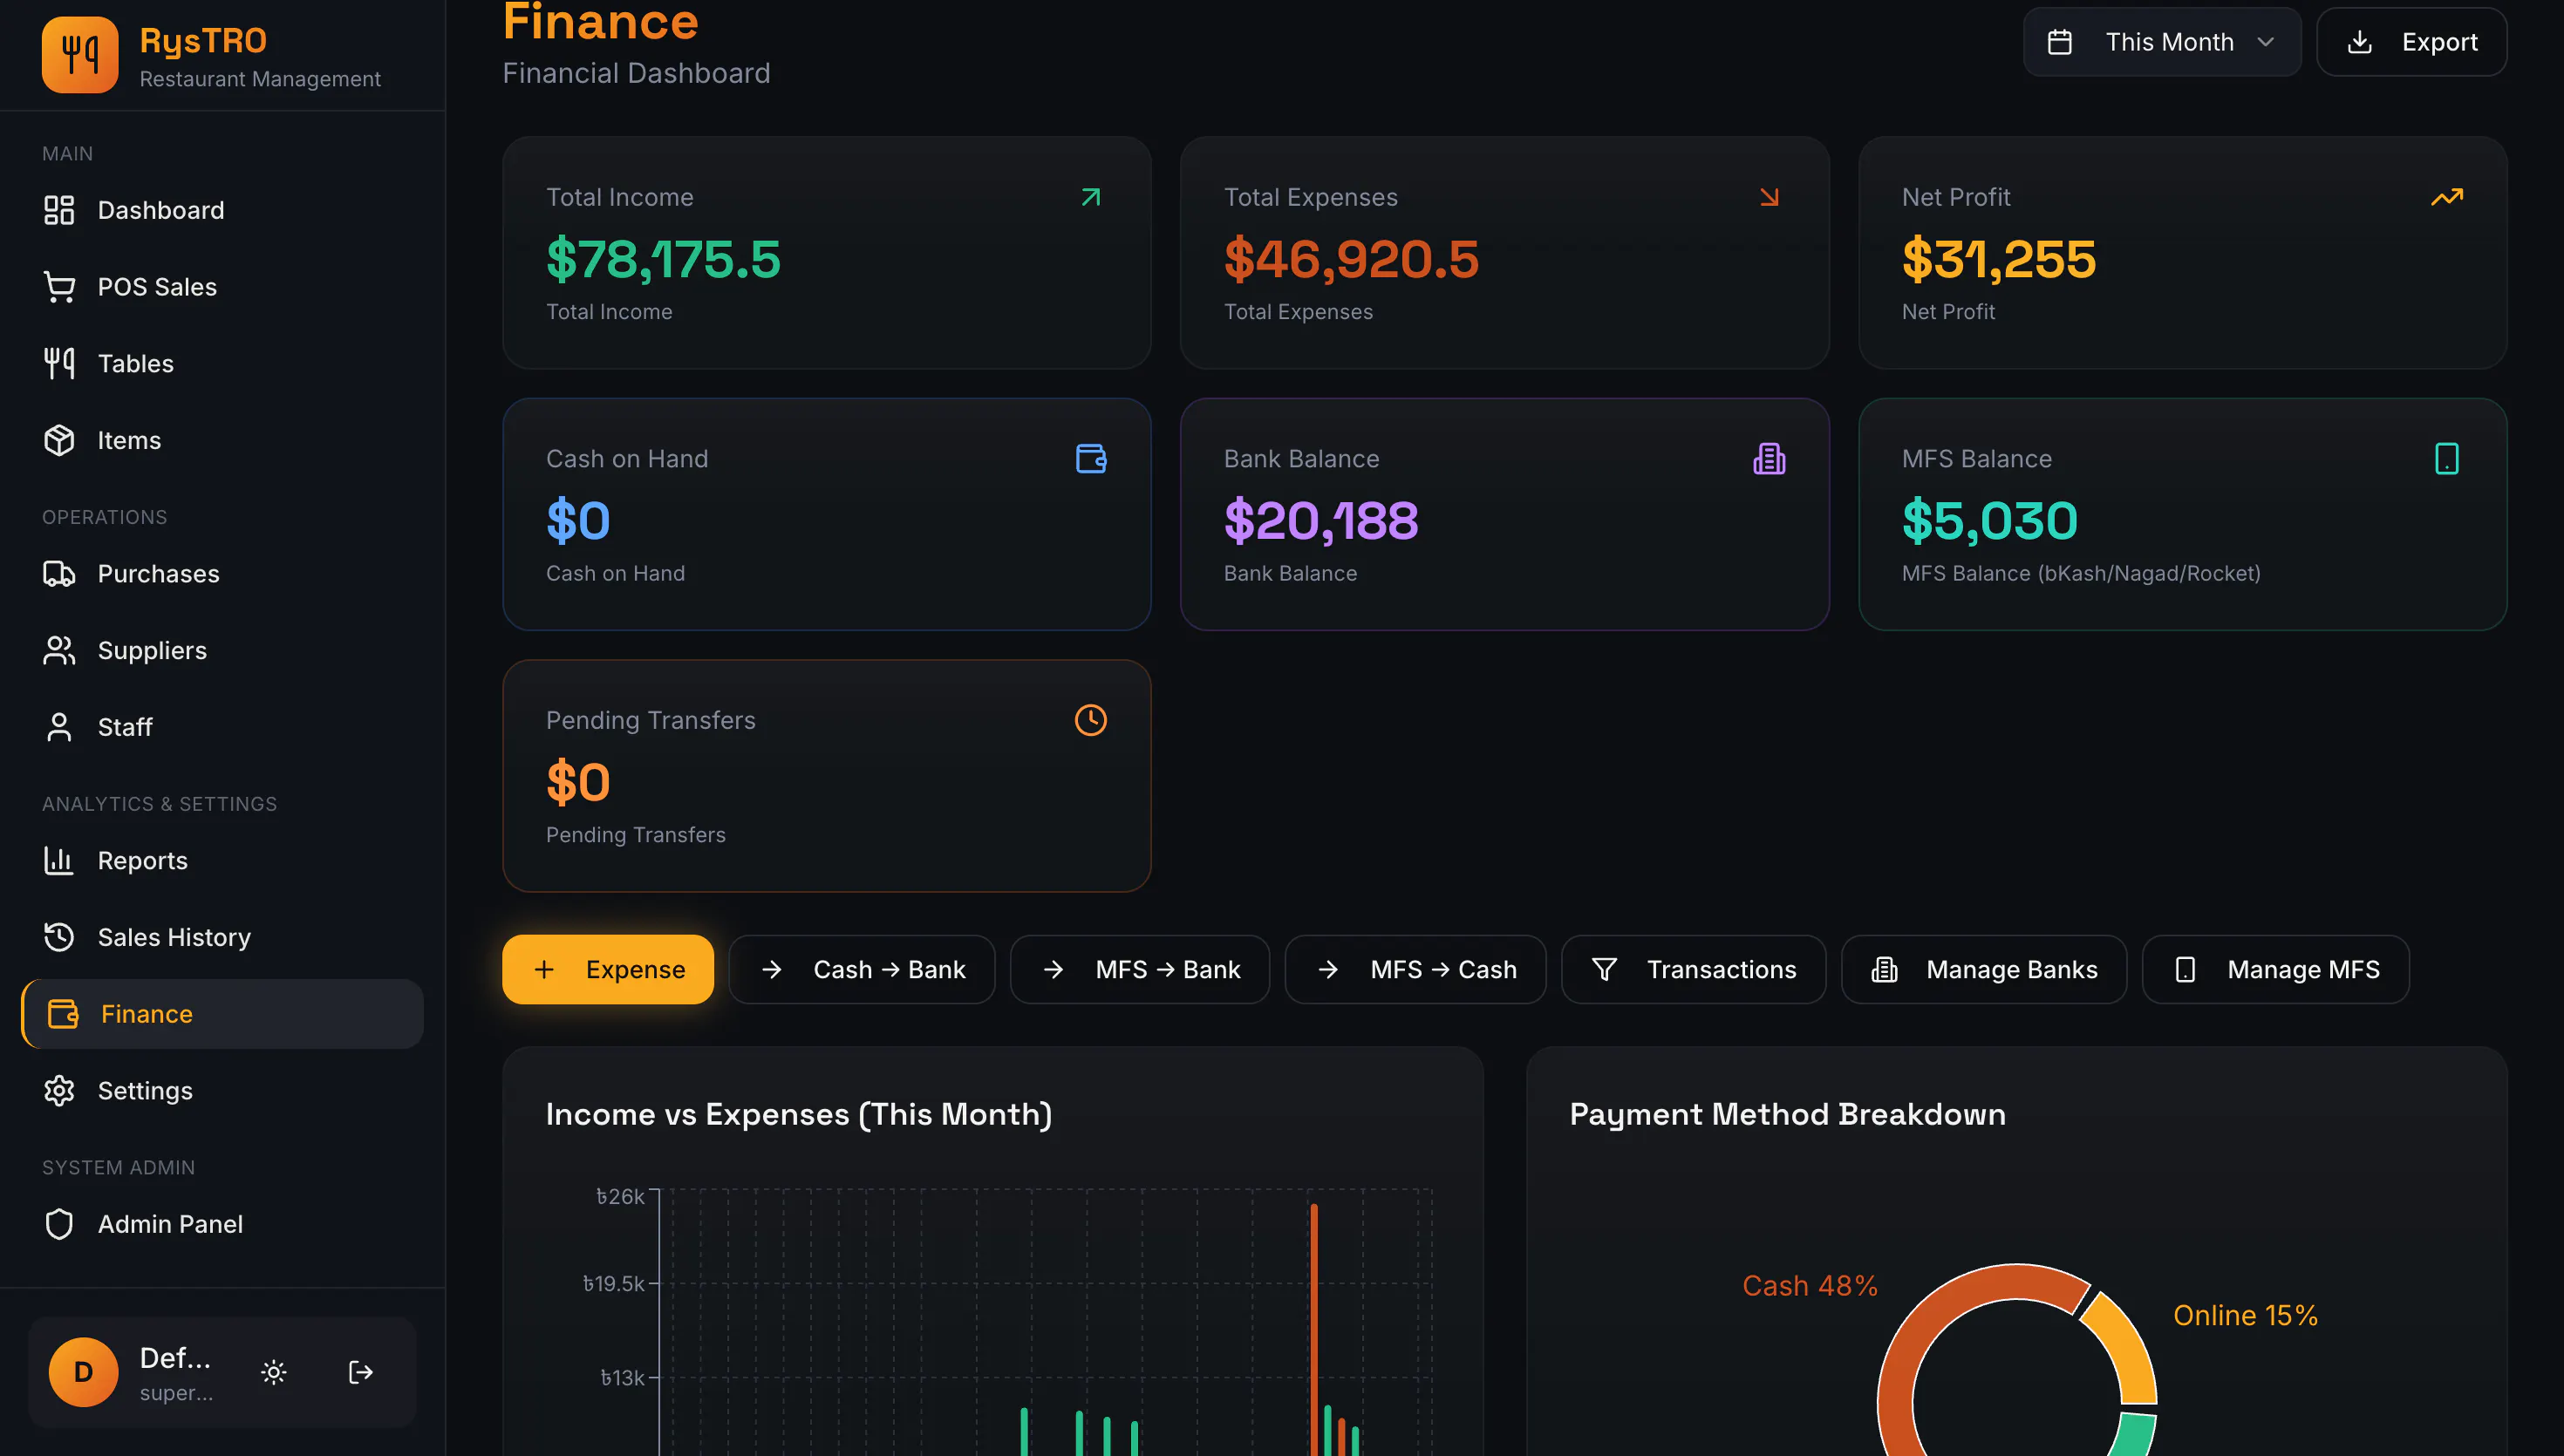Open the This Month period dropdown

[2162, 42]
